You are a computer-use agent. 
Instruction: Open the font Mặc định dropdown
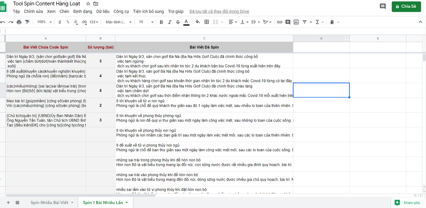(x=118, y=22)
